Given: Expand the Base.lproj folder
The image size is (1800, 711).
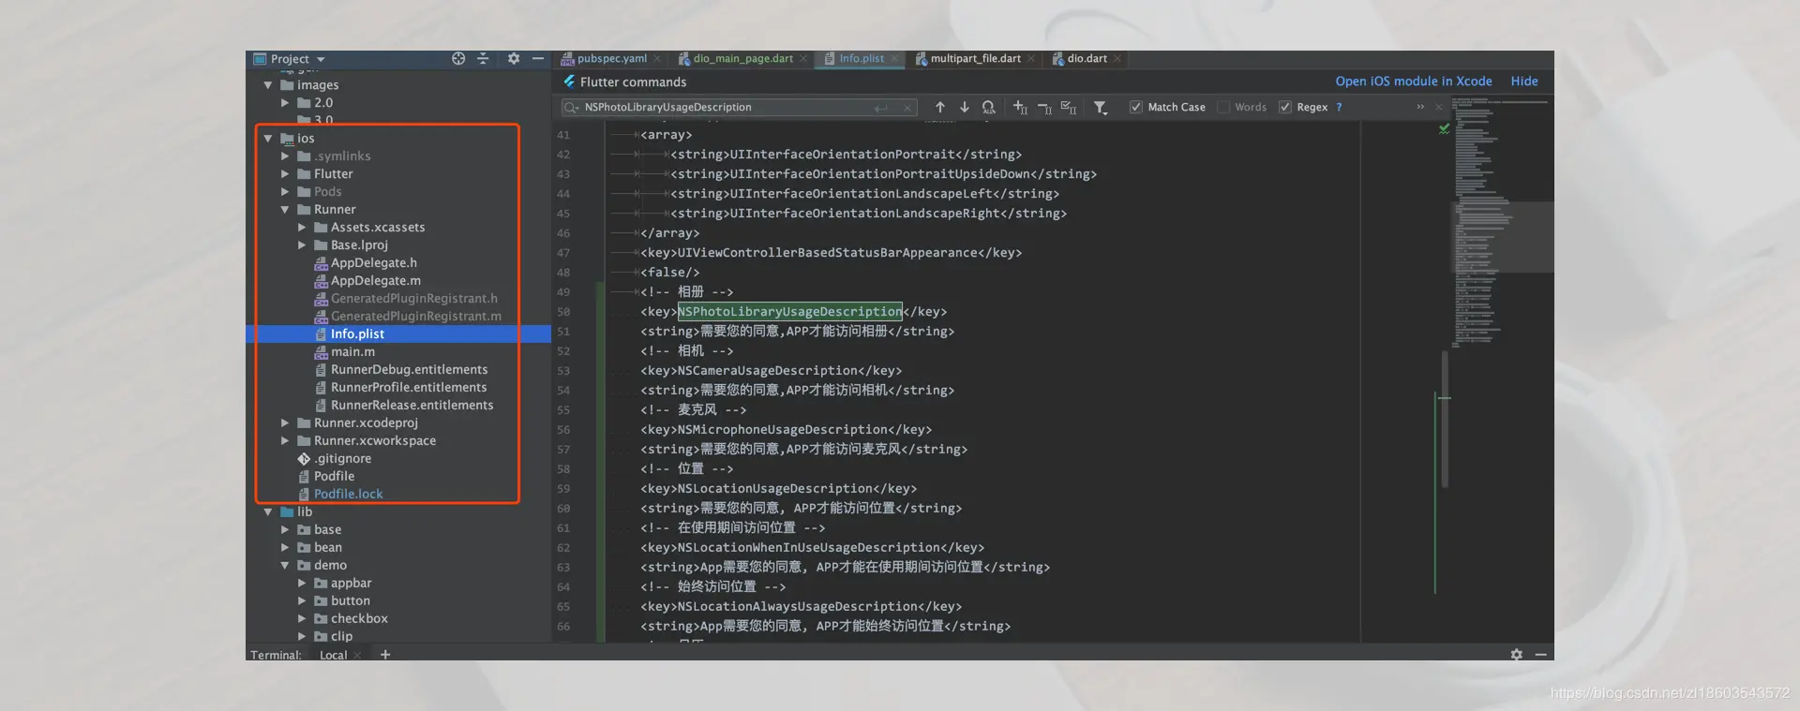Looking at the screenshot, I should (302, 245).
